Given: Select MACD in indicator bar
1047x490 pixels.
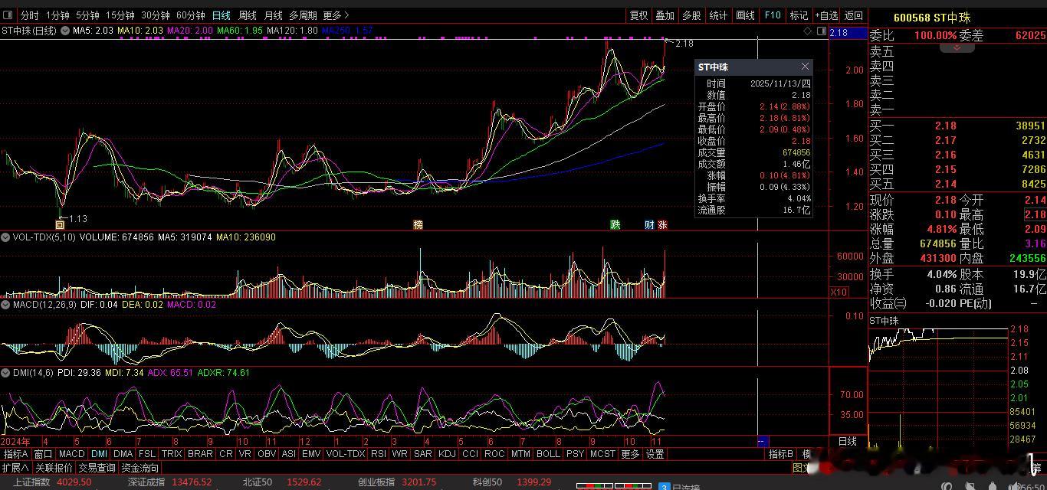Looking at the screenshot, I should click(71, 454).
